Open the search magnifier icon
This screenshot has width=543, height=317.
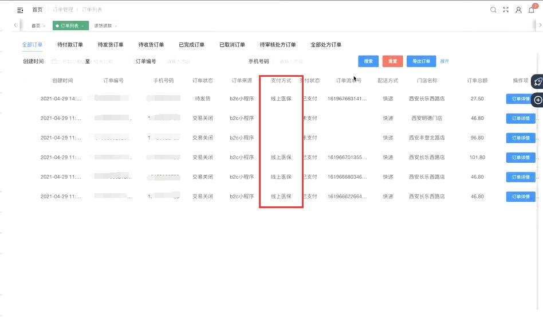(x=493, y=10)
